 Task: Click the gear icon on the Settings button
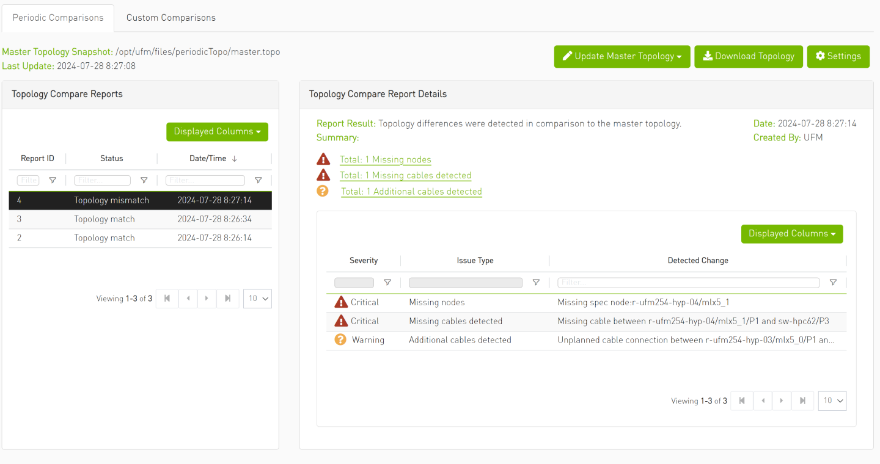pos(820,56)
